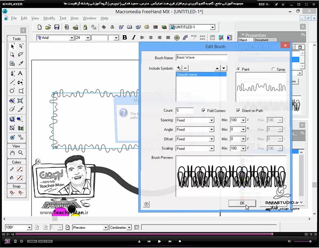Image resolution: width=319 pixels, height=248 pixels.
Task: Open the Modify menu
Action: point(49,18)
